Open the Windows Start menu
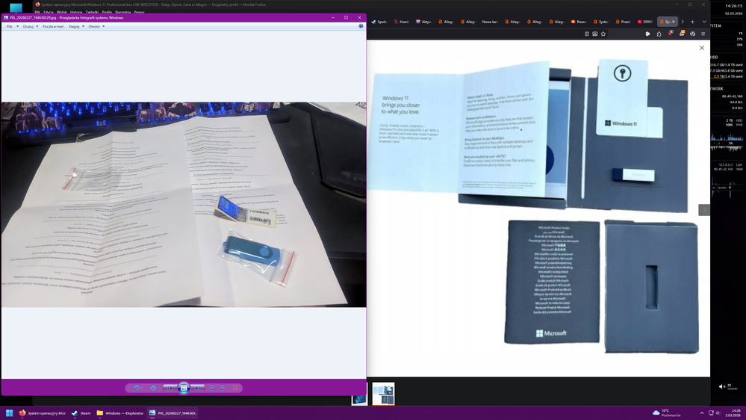The width and height of the screenshot is (746, 420). pos(9,413)
